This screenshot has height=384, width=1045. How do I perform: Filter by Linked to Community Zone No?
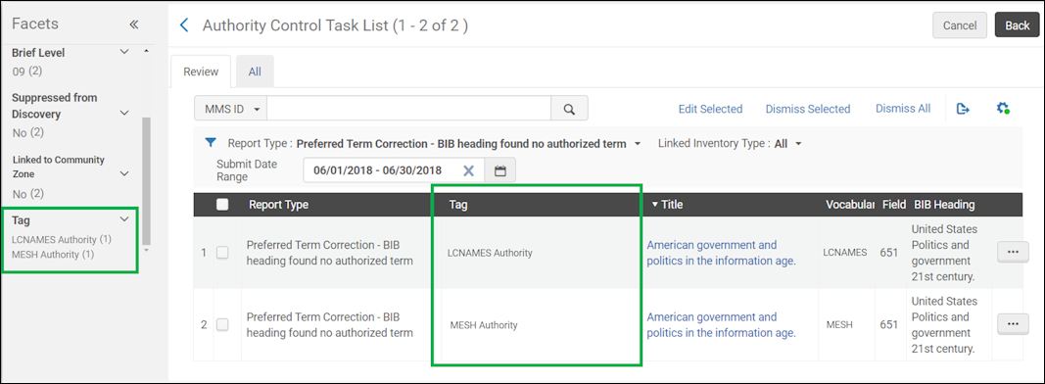tap(28, 194)
